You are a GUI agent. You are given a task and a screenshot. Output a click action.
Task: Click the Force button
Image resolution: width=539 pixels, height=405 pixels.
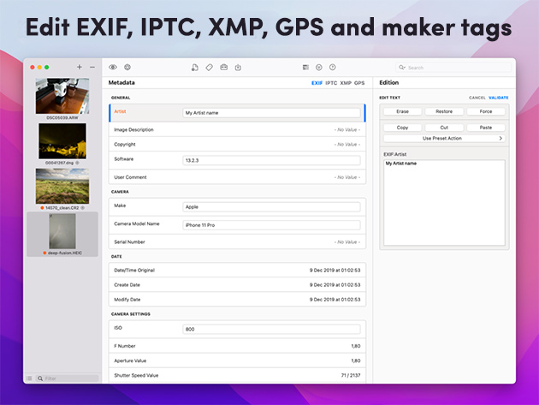click(486, 111)
